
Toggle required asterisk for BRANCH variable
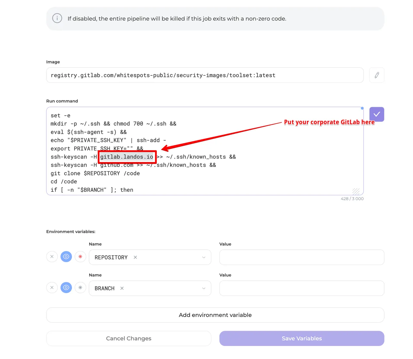(x=80, y=287)
